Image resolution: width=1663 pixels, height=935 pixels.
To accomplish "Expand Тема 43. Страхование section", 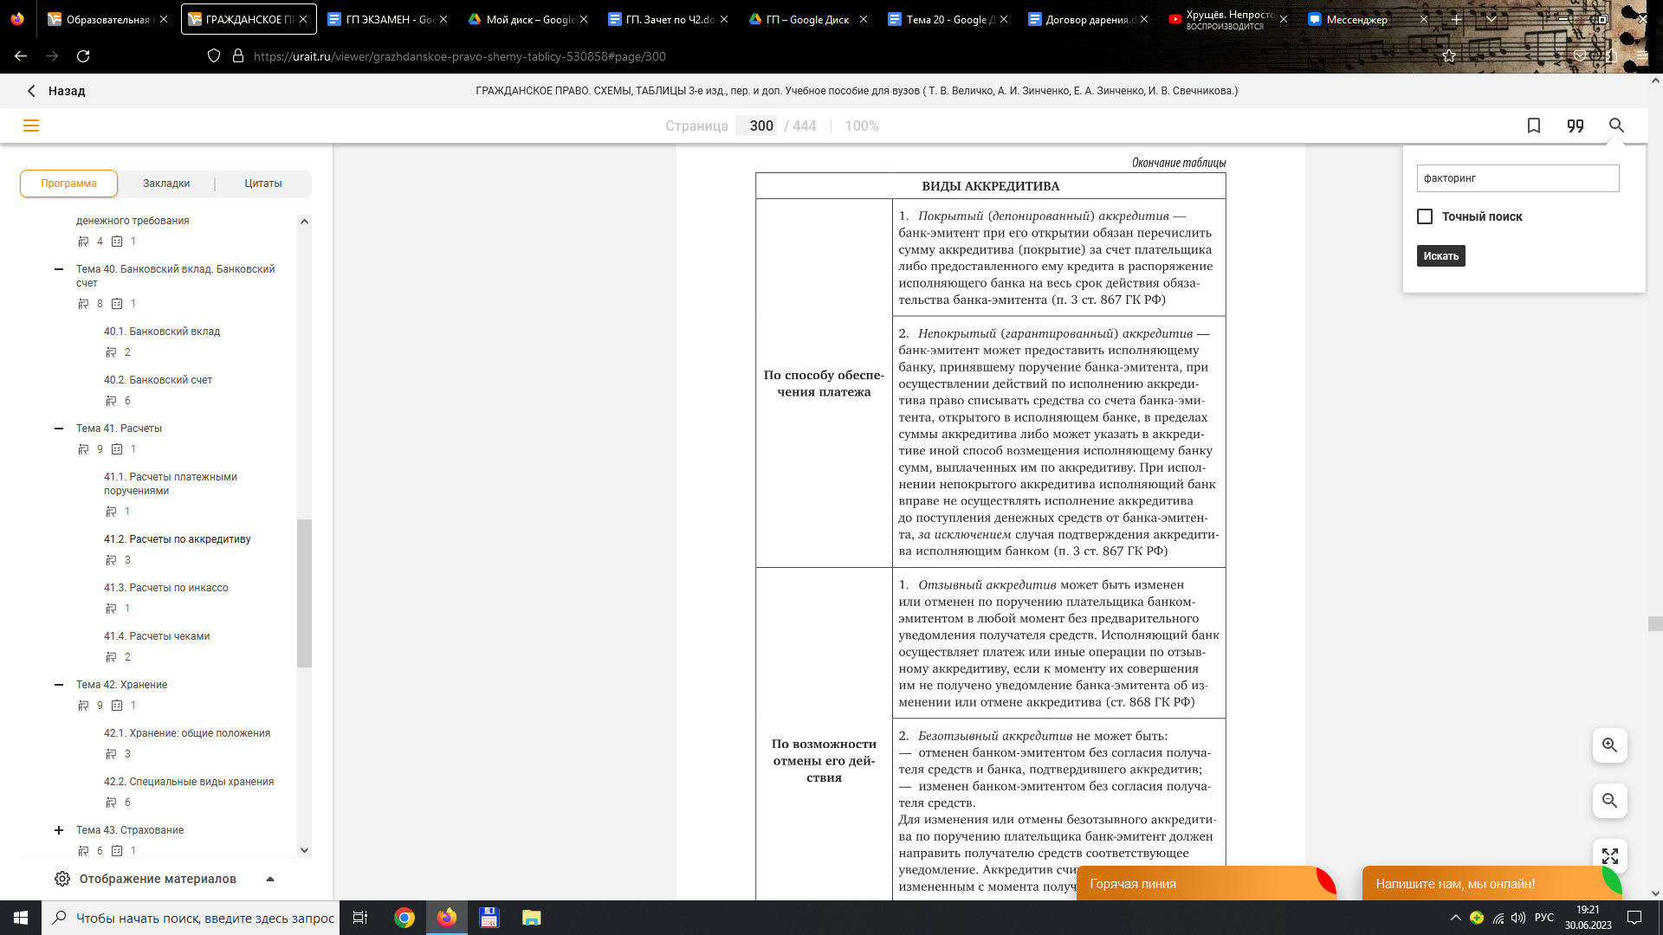I will click(59, 830).
